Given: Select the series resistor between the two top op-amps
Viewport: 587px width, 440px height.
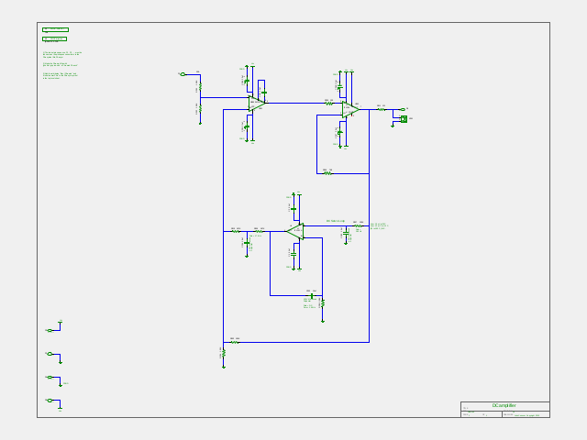Looking at the screenshot, I should click(x=328, y=104).
